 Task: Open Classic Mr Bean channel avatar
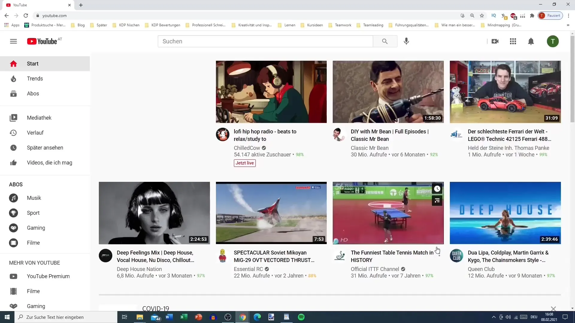tap(339, 135)
